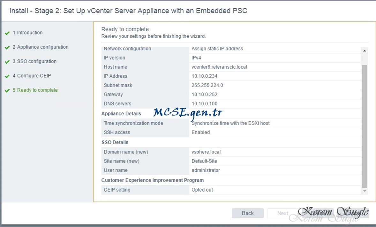Click "Review your settings before finishing the wizard." text

point(154,36)
